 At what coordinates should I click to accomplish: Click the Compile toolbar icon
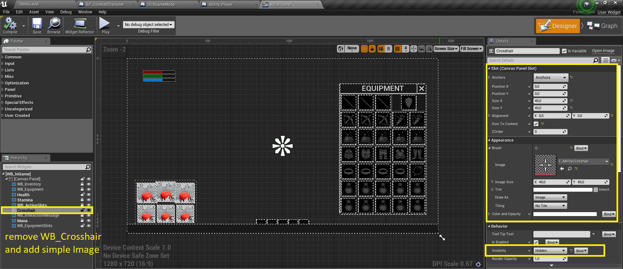(10, 25)
